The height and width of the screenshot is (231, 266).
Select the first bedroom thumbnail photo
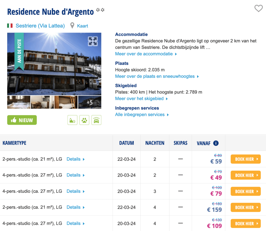pyautogui.click(x=19, y=102)
